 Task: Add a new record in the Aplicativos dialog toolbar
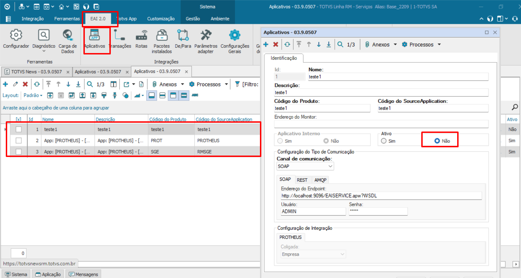266,44
